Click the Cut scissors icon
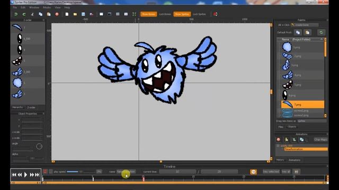 (32, 14)
